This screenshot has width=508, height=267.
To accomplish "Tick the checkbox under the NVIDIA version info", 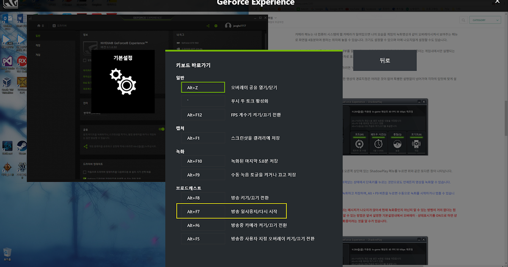I will click(85, 60).
